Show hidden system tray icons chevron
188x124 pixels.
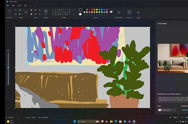pos(177,122)
